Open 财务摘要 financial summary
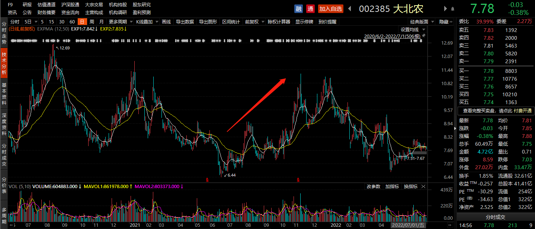The height and width of the screenshot is (229, 535). point(47,12)
